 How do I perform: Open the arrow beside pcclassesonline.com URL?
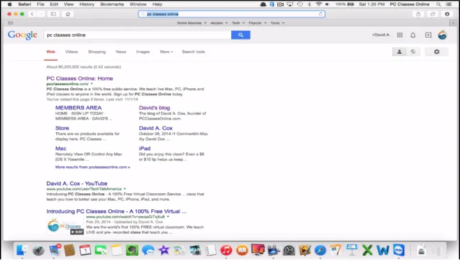coord(91,84)
